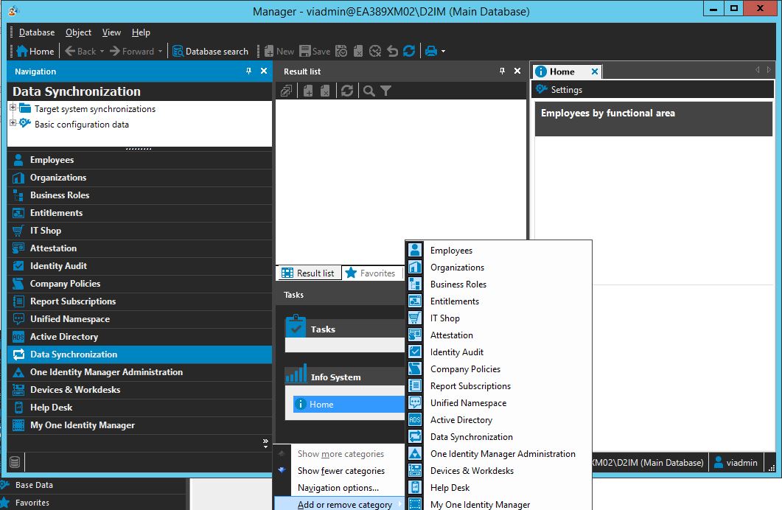Toggle Organizations category in submenu
782x510 pixels.
[499, 268]
